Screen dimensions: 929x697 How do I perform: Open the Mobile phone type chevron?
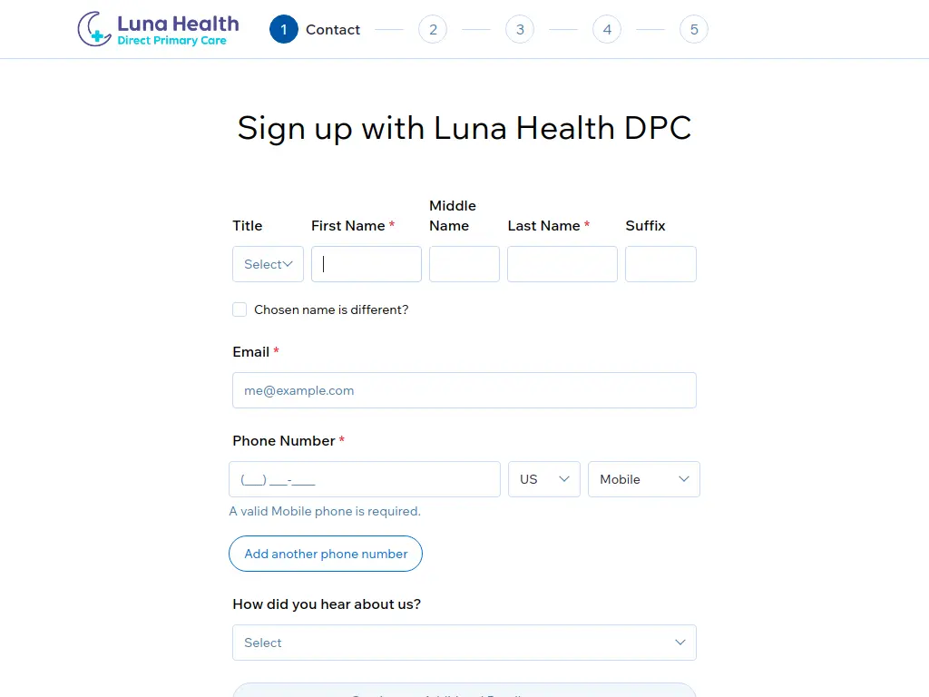685,479
